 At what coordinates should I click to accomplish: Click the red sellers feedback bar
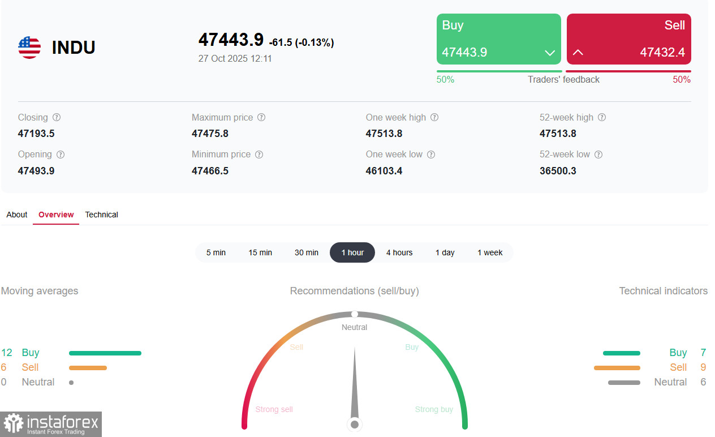click(628, 71)
